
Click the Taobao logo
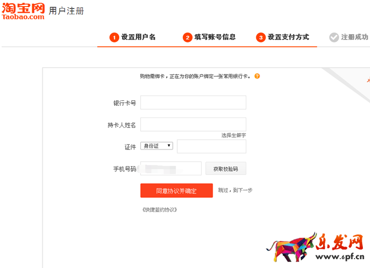(23, 10)
